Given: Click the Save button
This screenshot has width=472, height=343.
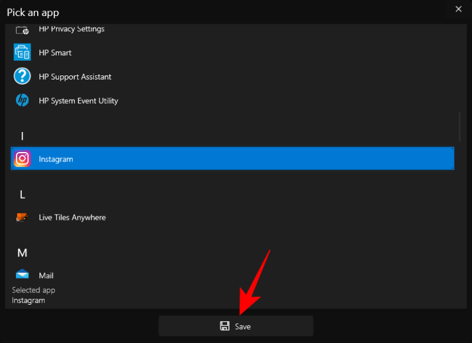Looking at the screenshot, I should pyautogui.click(x=236, y=325).
